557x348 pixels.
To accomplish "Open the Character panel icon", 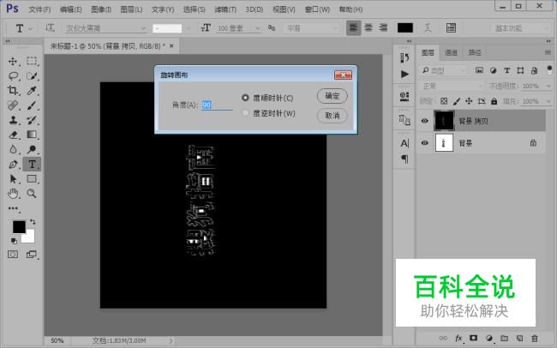I will (404, 143).
